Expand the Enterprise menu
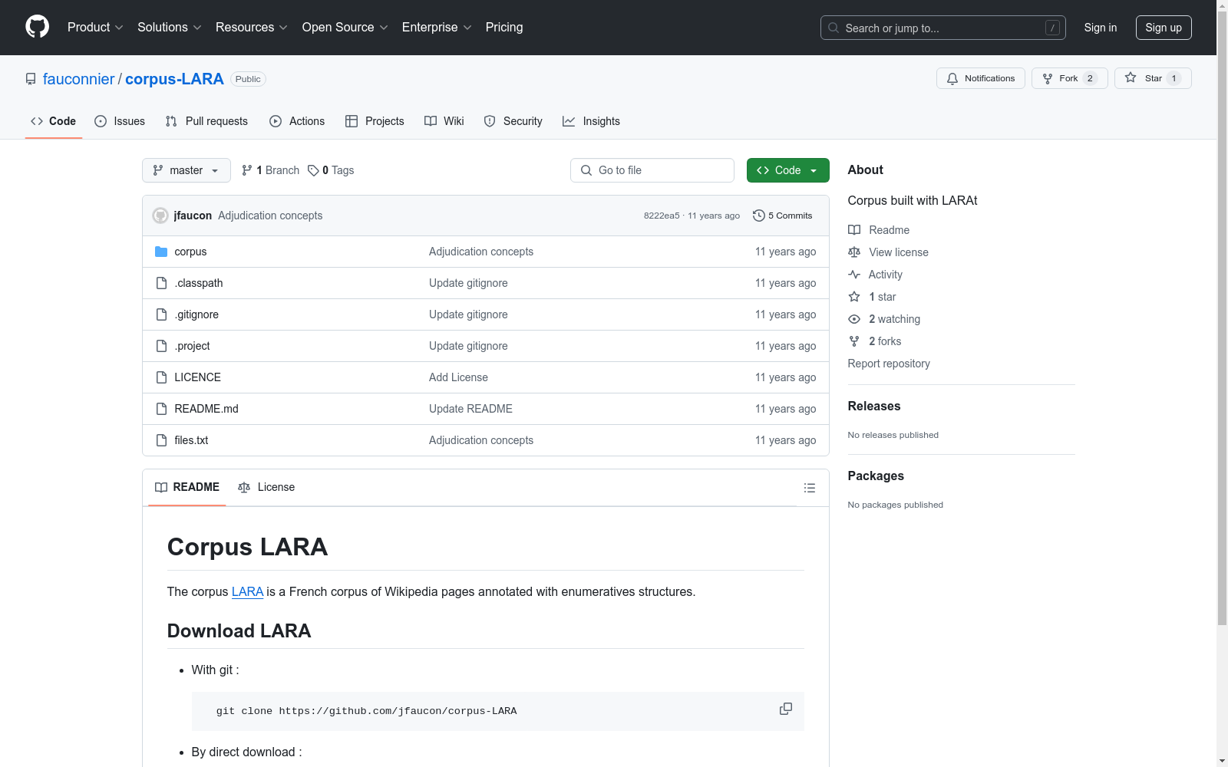Screen dimensions: 1228x767 pos(437,27)
